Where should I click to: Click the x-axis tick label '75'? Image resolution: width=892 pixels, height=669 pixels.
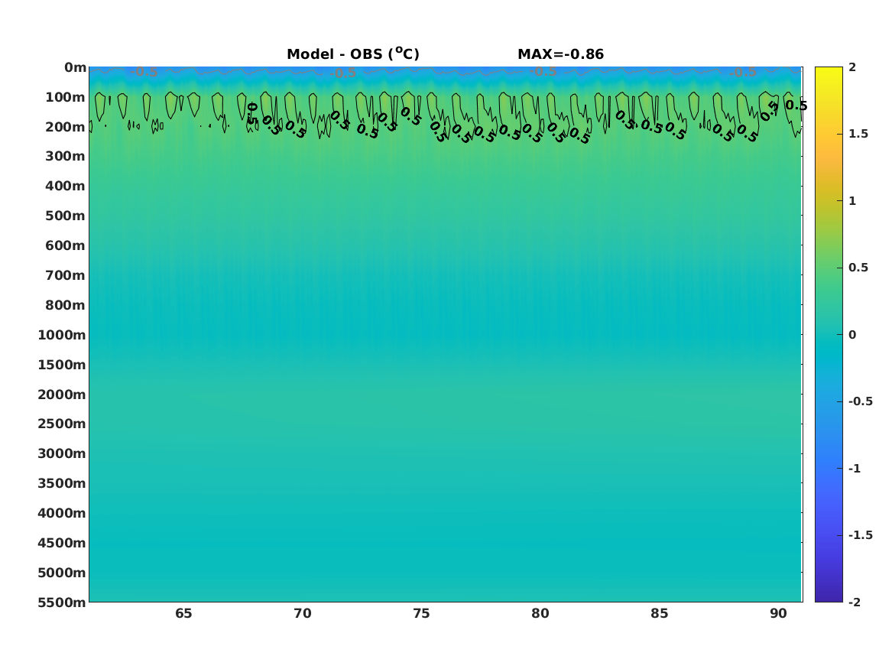(x=421, y=613)
